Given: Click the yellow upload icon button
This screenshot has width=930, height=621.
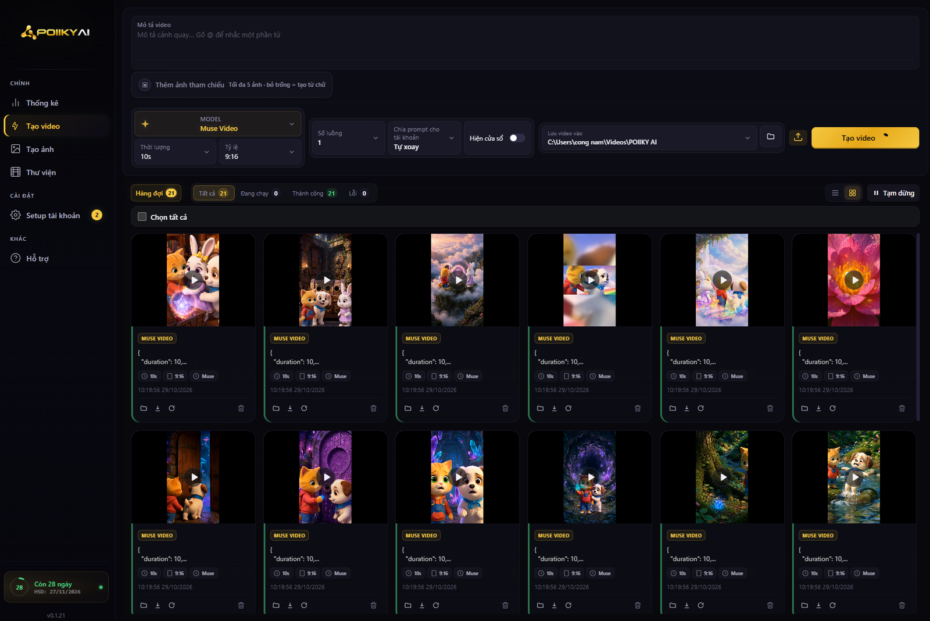Looking at the screenshot, I should (798, 137).
